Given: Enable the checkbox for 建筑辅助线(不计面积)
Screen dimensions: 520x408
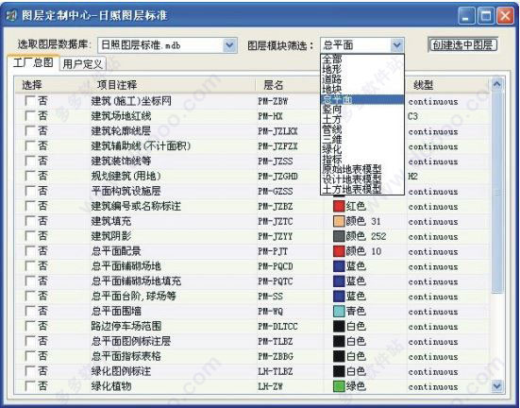Looking at the screenshot, I should (30, 145).
